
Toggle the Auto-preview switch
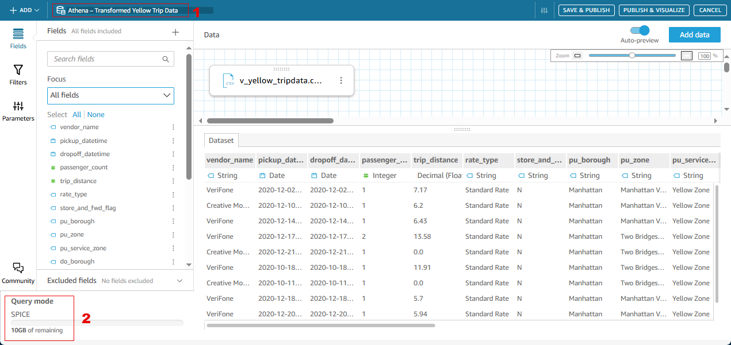coord(640,30)
